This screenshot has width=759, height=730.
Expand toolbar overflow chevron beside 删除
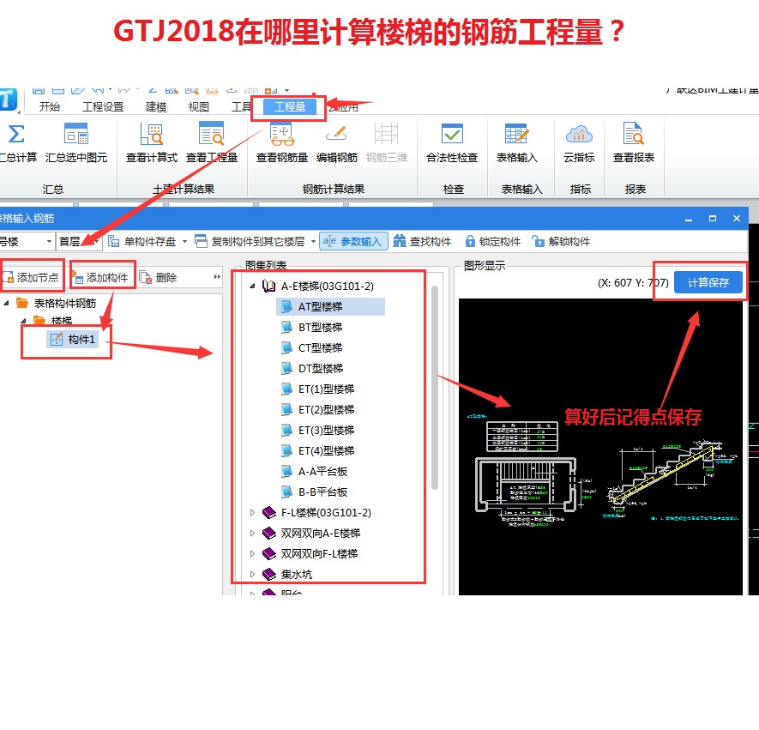pos(217,277)
